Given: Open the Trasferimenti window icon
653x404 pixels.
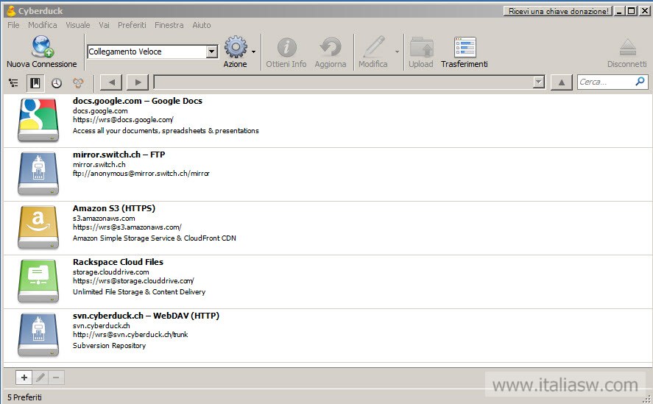Looking at the screenshot, I should [465, 47].
